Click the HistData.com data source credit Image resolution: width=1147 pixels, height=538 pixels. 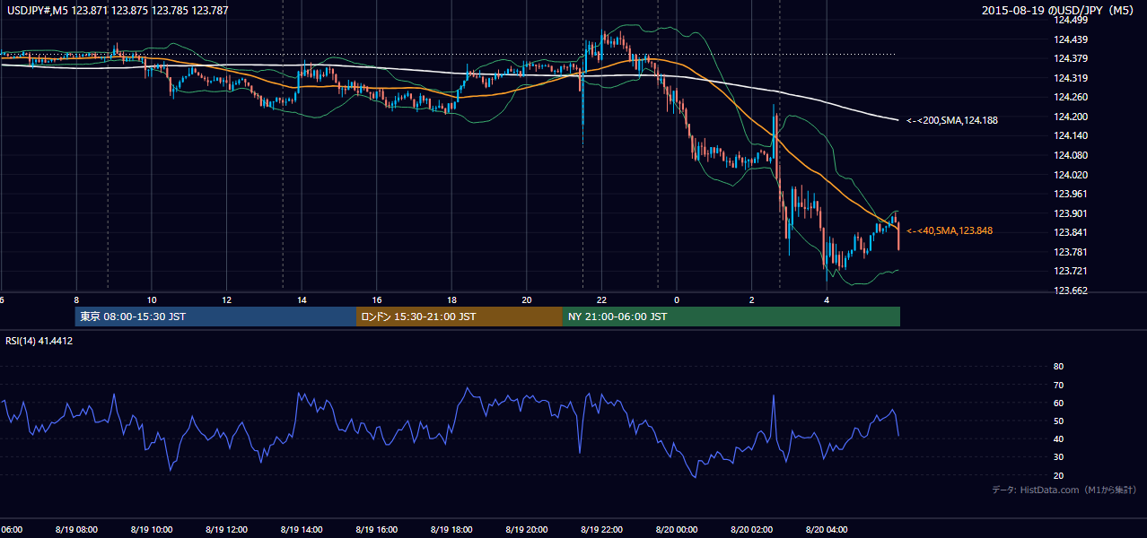pos(1064,490)
